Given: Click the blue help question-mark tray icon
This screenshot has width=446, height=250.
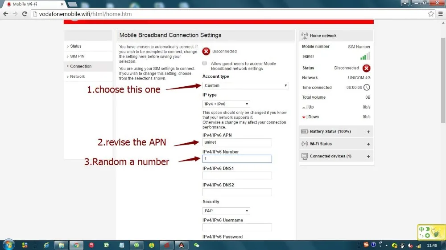Looking at the screenshot, I should [373, 245].
